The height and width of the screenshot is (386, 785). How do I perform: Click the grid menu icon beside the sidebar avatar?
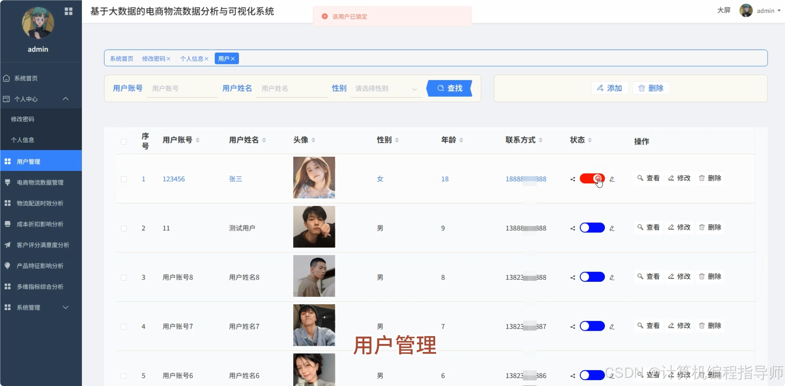click(69, 11)
